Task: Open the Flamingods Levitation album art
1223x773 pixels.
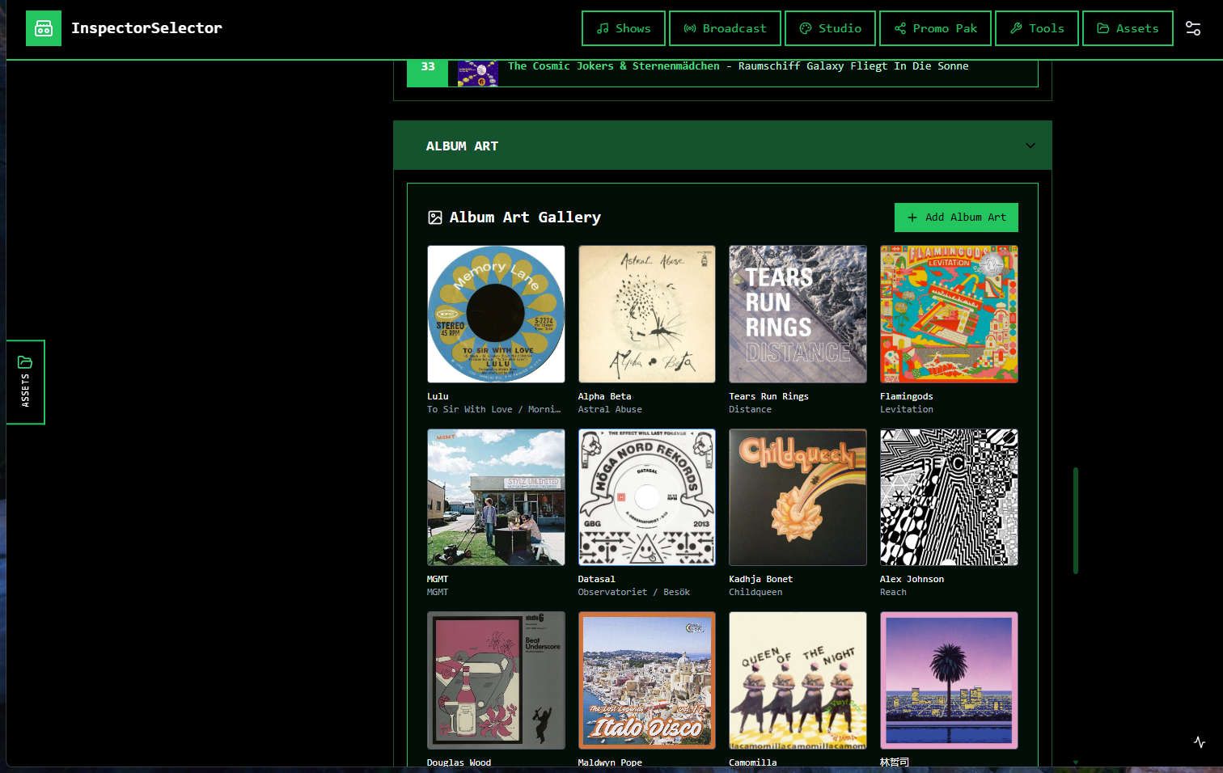Action: pos(949,315)
